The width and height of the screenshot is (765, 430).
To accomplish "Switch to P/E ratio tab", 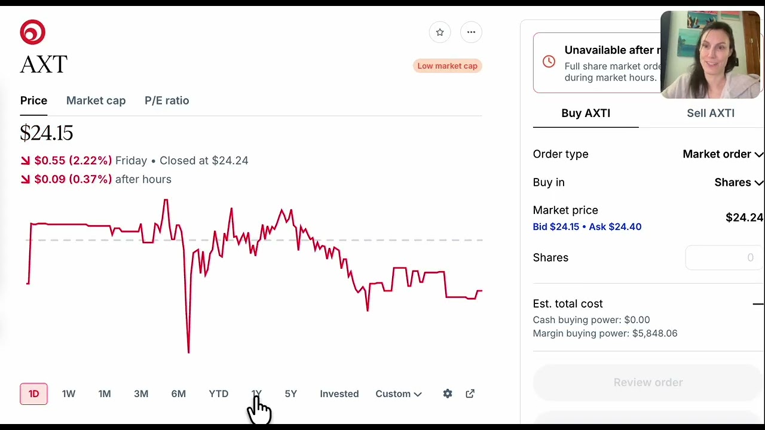I will [x=167, y=100].
